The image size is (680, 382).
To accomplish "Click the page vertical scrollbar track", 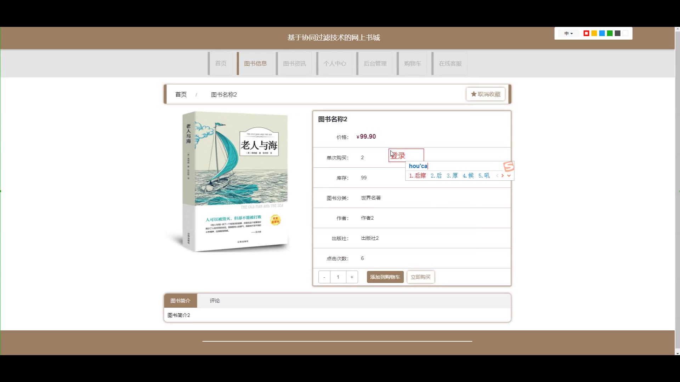I will [x=677, y=191].
